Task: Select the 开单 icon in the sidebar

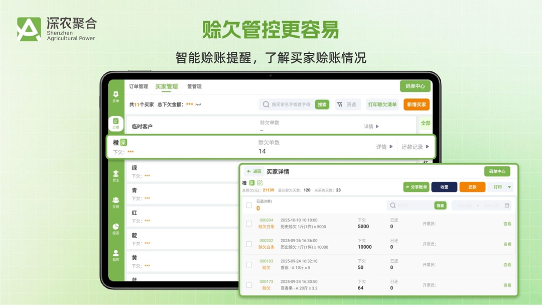Action: click(115, 96)
